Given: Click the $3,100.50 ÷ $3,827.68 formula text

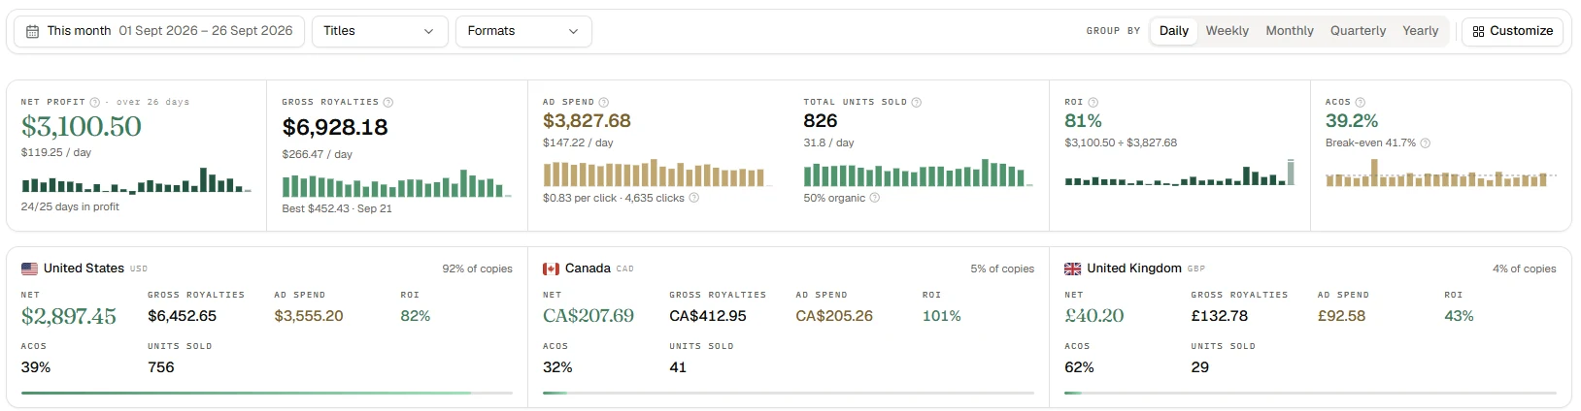Looking at the screenshot, I should coord(1121,142).
